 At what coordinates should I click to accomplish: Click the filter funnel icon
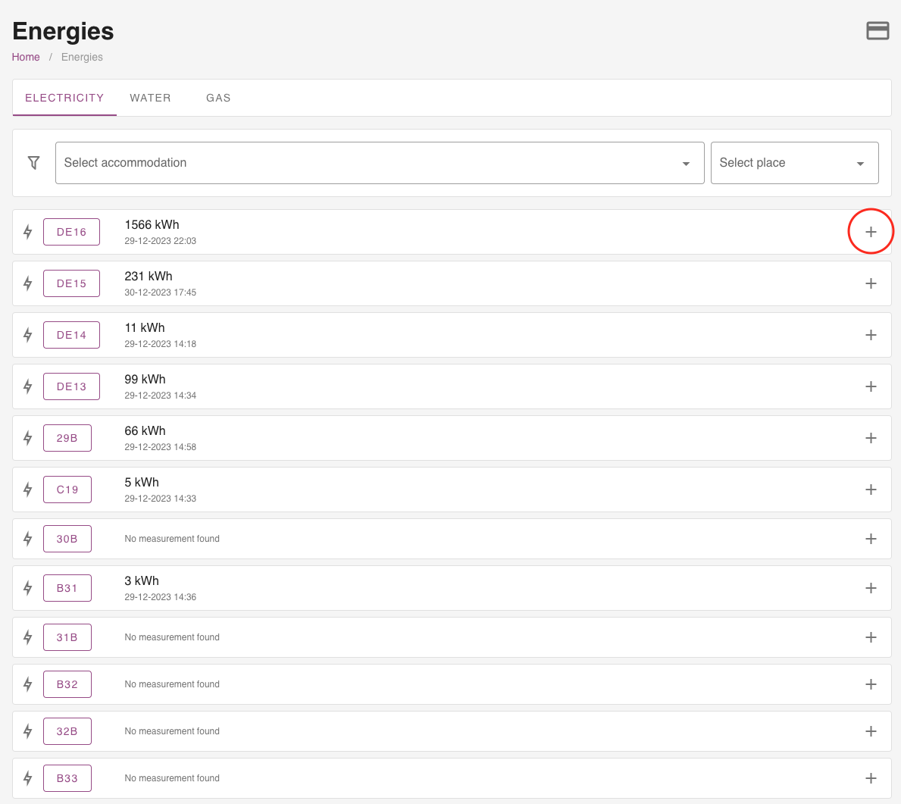click(x=34, y=163)
